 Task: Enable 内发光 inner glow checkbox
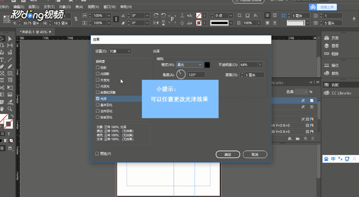98,86
